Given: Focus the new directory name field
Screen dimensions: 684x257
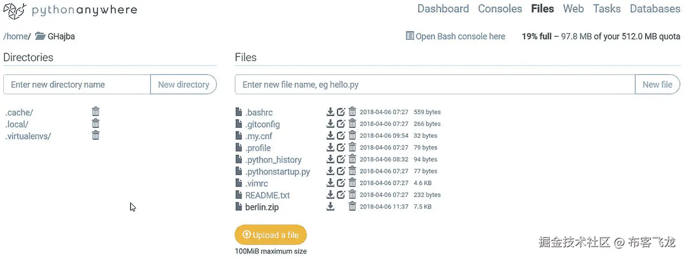Looking at the screenshot, I should coord(77,85).
